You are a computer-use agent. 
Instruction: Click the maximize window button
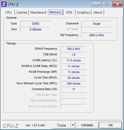[x=107, y=4]
